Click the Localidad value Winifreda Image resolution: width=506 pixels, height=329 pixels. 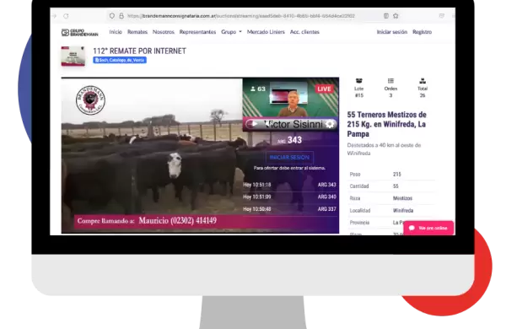(x=403, y=211)
